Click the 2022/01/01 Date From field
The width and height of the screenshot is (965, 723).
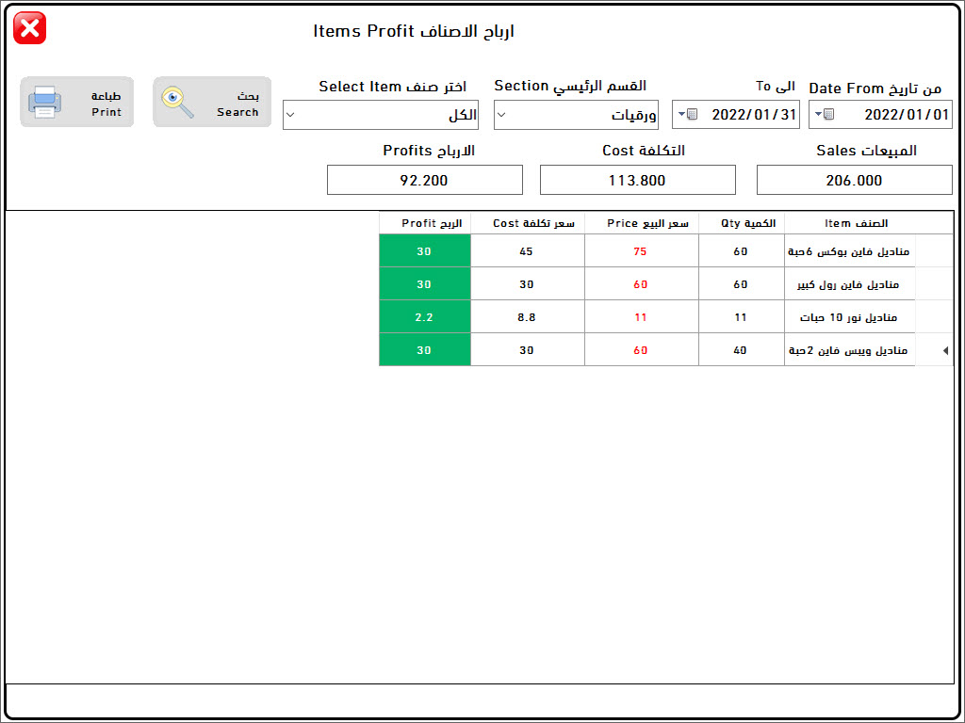point(880,114)
